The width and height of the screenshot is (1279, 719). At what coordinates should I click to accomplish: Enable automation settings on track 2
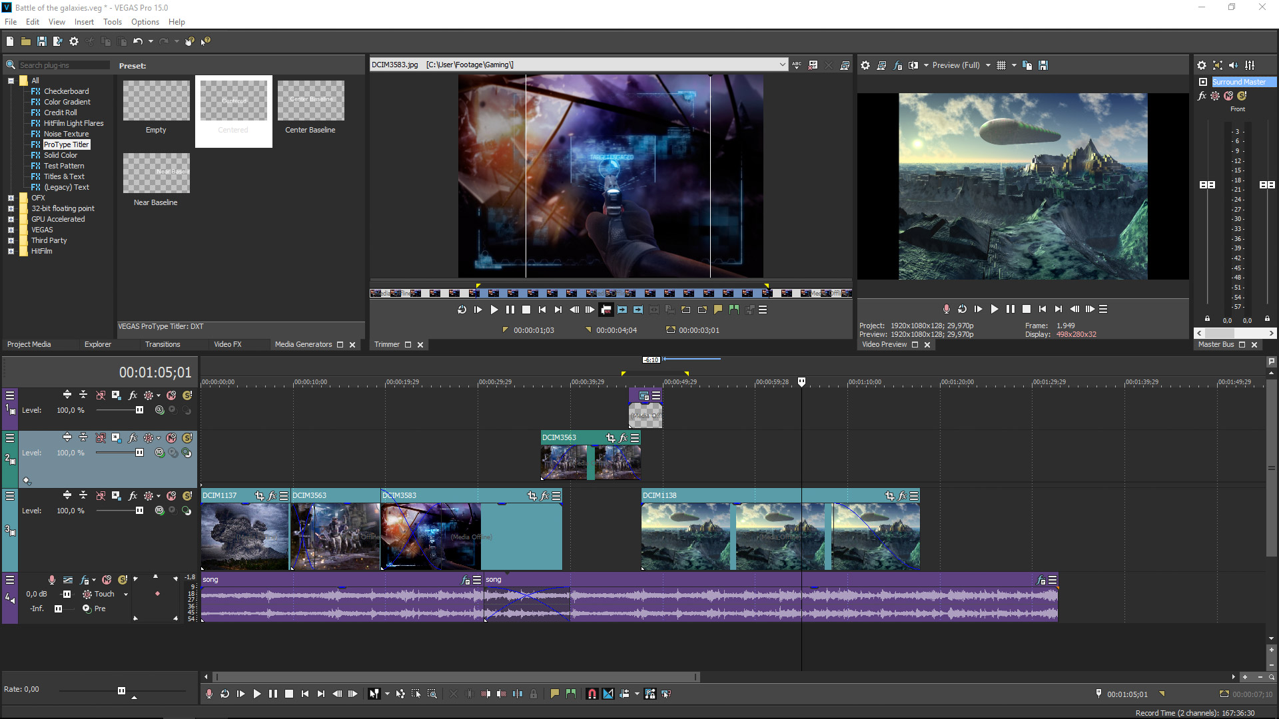tap(148, 437)
